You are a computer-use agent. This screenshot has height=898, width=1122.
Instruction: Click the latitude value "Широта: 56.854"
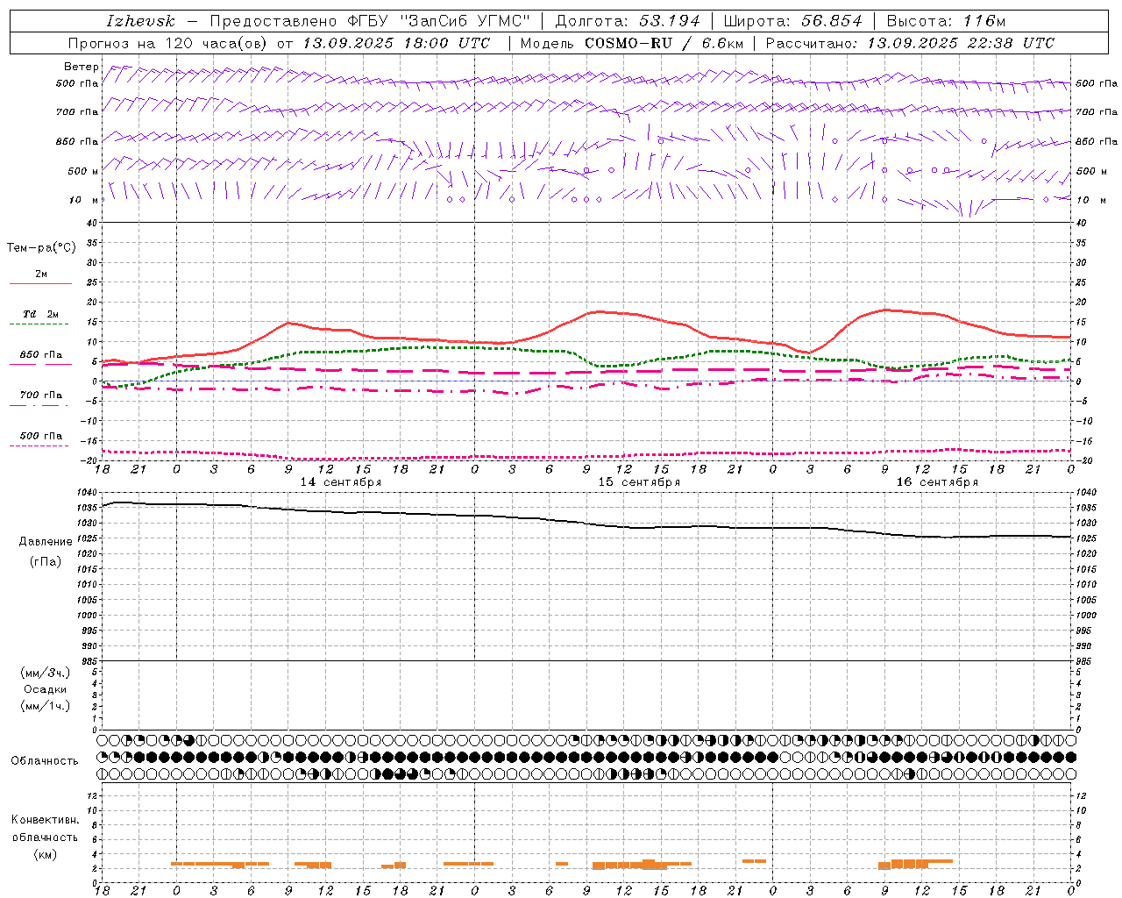(792, 21)
